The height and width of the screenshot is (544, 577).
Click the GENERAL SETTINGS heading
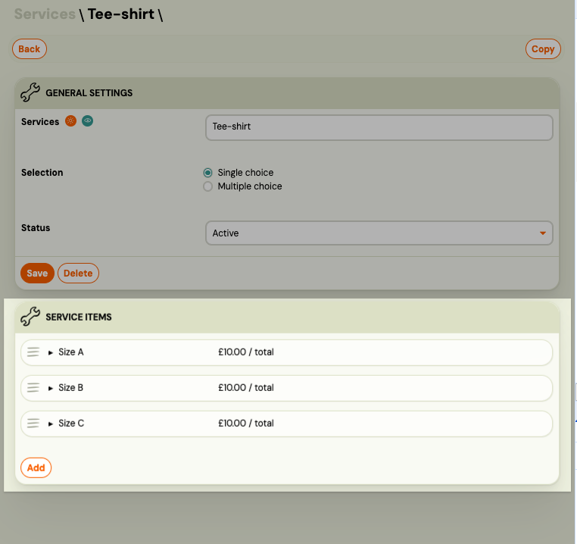pyautogui.click(x=89, y=93)
